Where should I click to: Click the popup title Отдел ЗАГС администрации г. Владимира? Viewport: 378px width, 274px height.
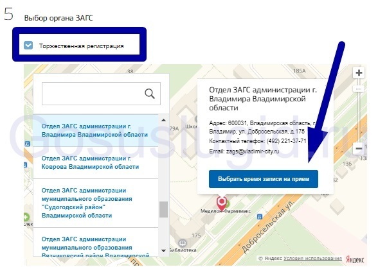coord(263,99)
